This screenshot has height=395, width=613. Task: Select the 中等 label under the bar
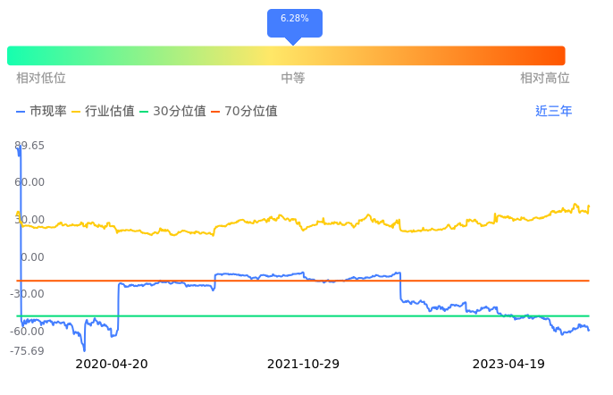[x=293, y=79]
